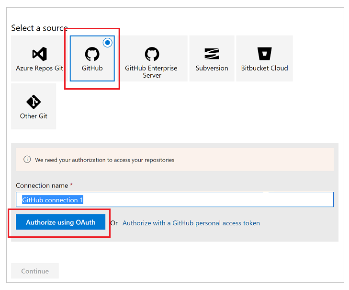
Task: Select the Subversion source icon
Action: pos(212,54)
